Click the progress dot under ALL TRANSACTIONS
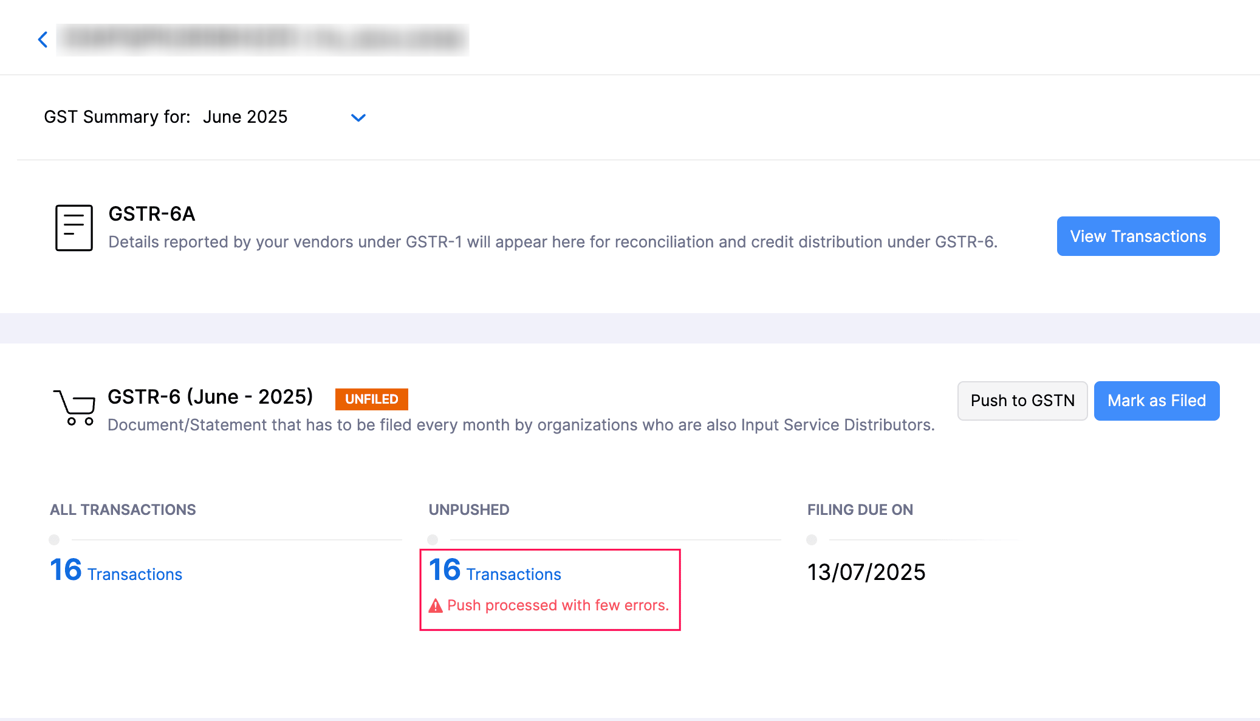Viewport: 1260px width, 721px height. pos(54,539)
